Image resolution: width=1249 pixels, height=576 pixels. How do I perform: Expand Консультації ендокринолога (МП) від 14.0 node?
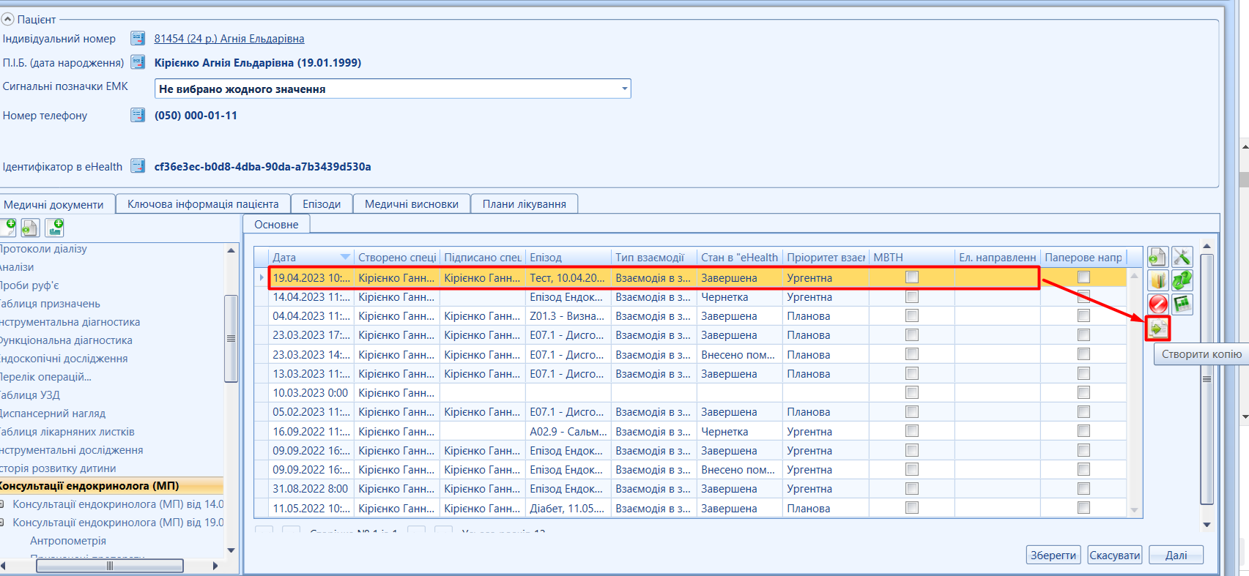pos(2,504)
